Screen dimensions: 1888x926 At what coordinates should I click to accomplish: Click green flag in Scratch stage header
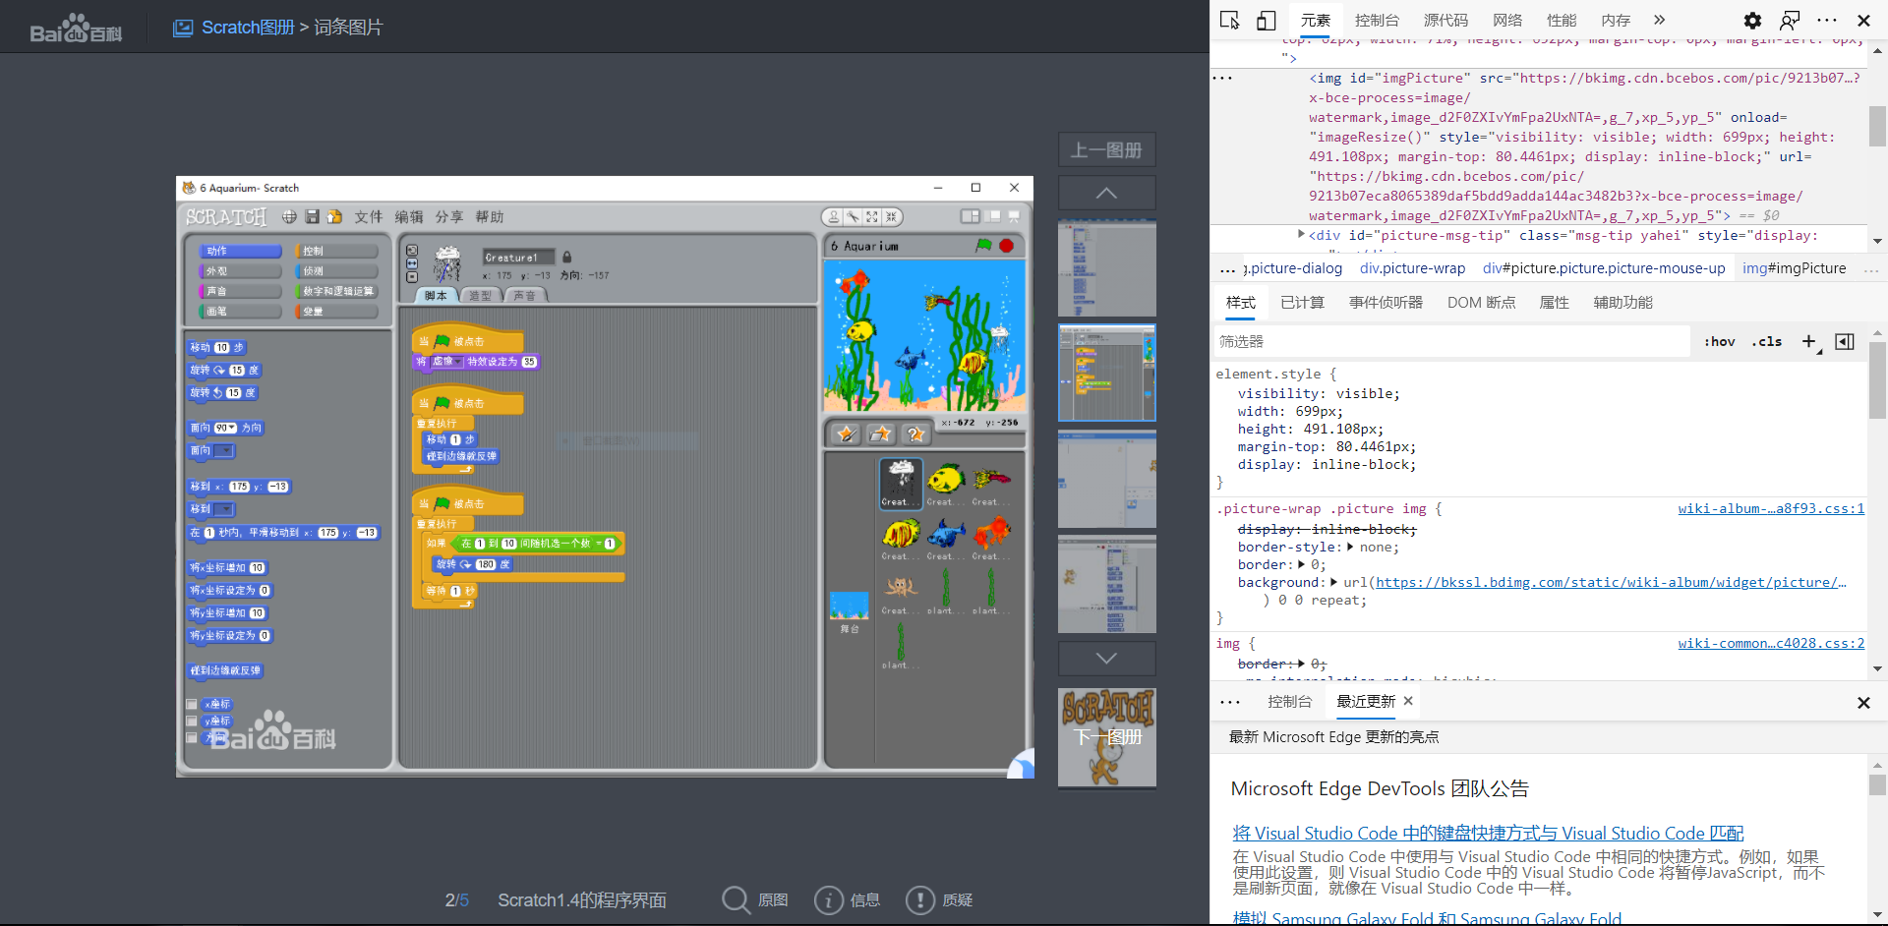(983, 245)
